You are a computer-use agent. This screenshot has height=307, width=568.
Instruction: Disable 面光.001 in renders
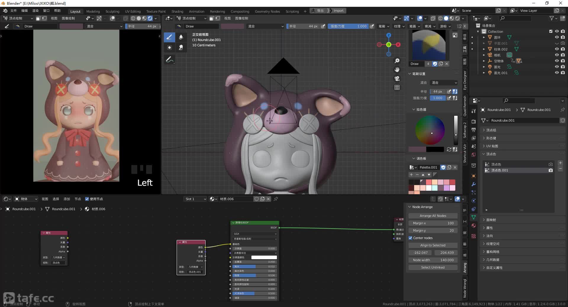563,73
